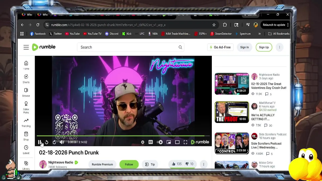
Task: Pause the video with the pause button
Action: point(39,142)
